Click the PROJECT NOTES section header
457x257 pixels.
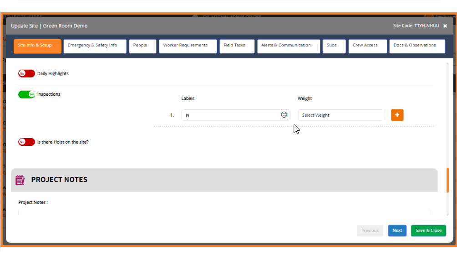point(224,180)
